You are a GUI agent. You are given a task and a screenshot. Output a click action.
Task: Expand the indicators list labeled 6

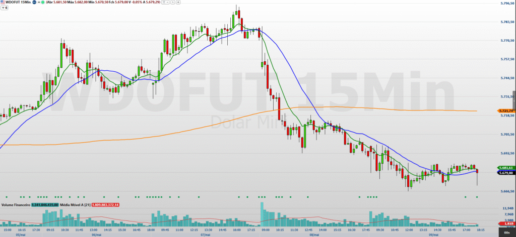(5, 9)
